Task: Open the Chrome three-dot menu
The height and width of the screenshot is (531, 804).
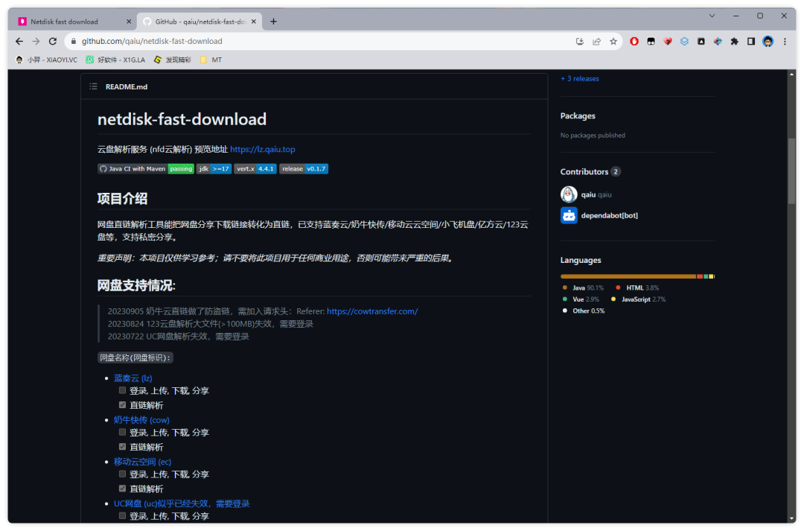Action: (785, 42)
